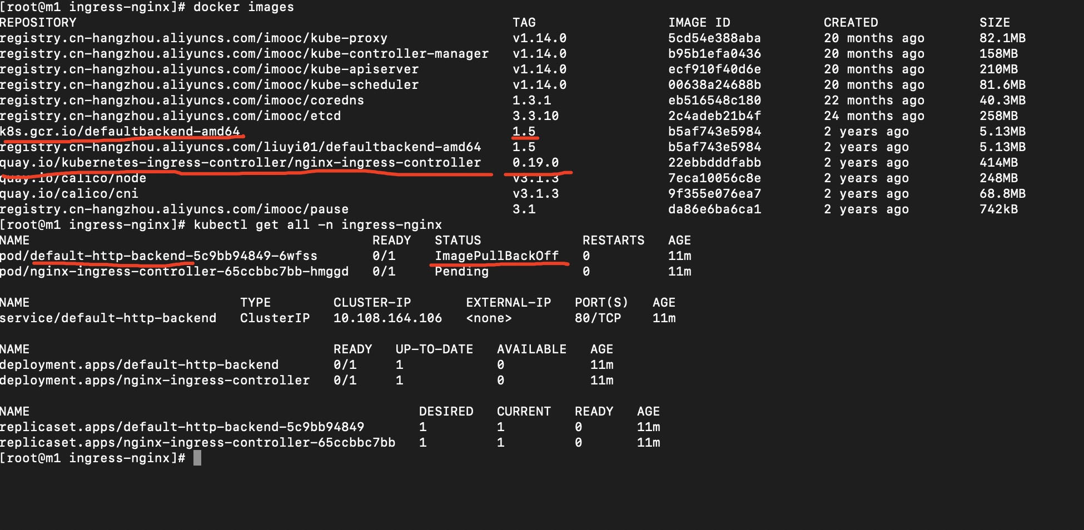This screenshot has width=1084, height=530.
Task: Select image ID b95b1efa0436
Action: point(714,54)
